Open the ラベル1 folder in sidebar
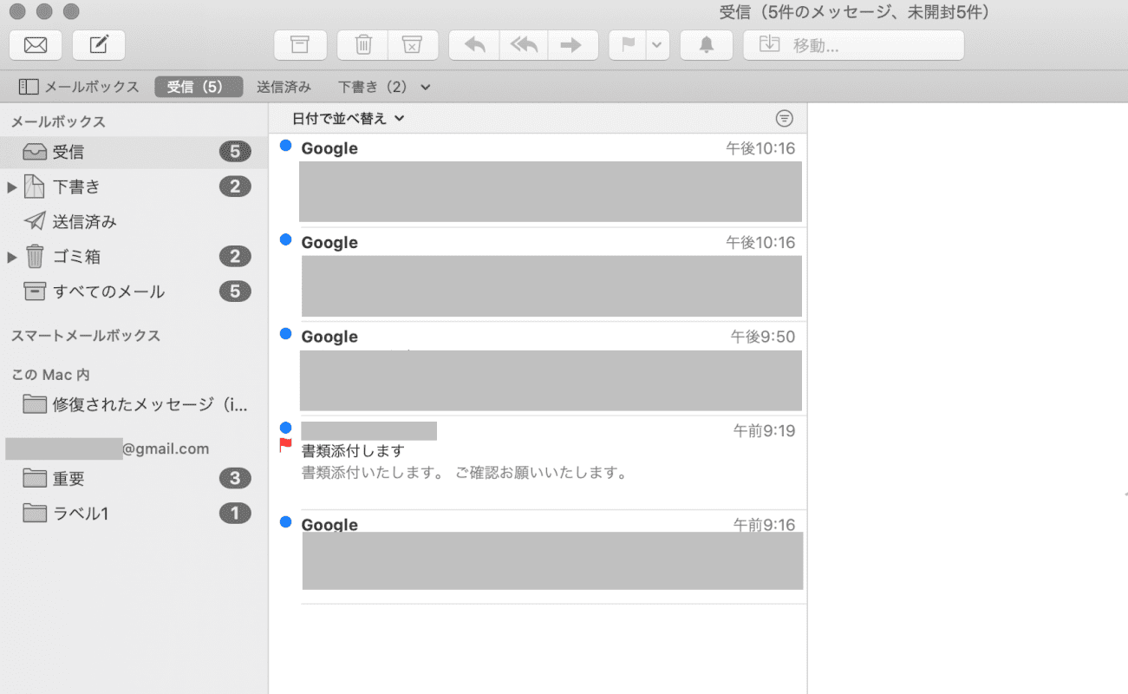This screenshot has height=694, width=1128. 134,514
